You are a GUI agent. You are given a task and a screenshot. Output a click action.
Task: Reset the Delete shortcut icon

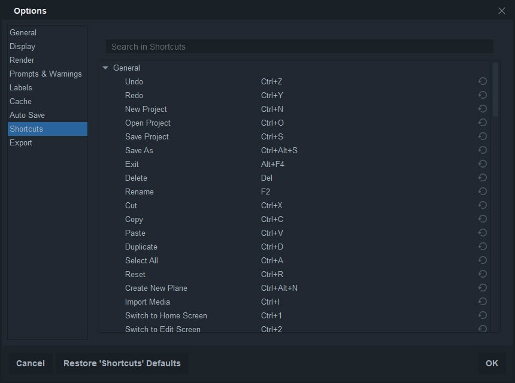[x=483, y=178]
